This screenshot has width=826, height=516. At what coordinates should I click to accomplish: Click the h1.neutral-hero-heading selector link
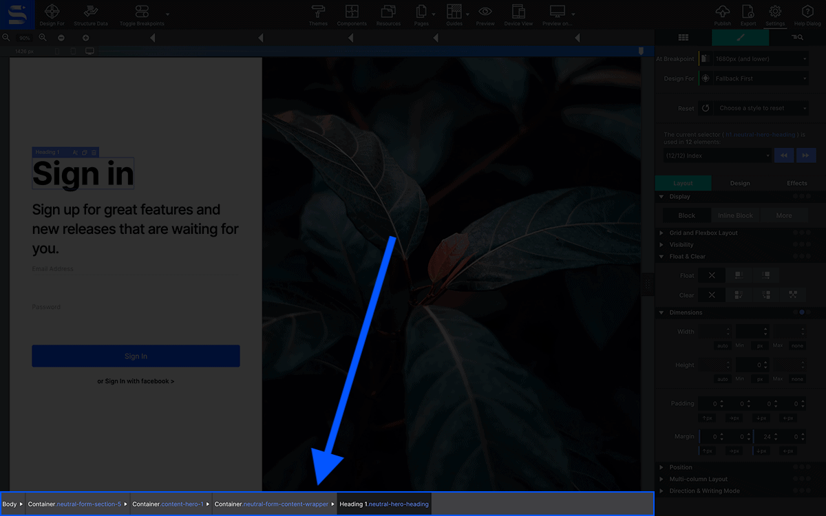760,135
